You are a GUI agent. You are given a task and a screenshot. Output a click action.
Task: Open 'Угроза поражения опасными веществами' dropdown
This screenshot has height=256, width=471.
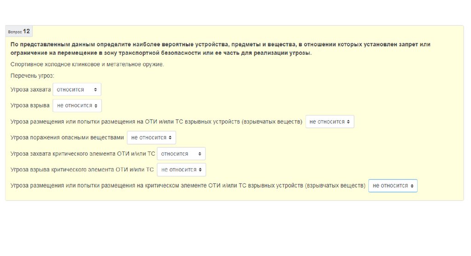coord(151,137)
